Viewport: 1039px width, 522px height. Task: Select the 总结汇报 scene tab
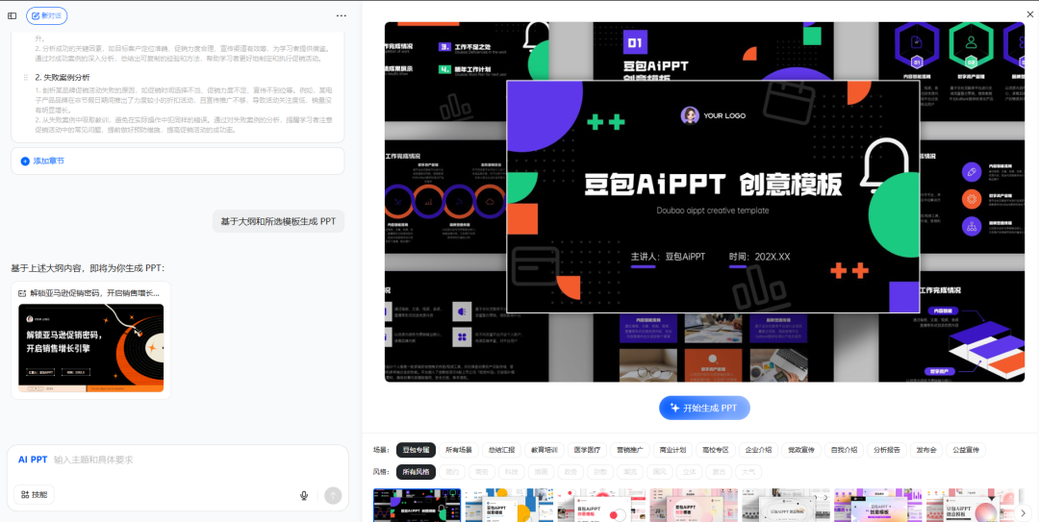click(501, 451)
